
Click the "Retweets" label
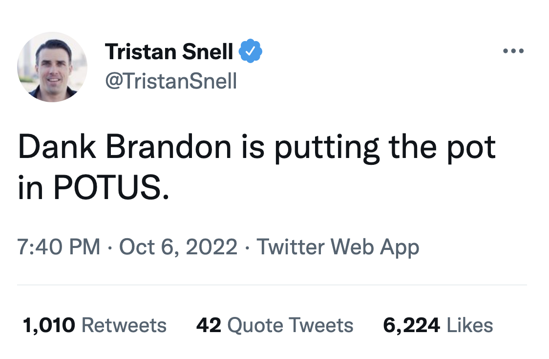(x=124, y=325)
